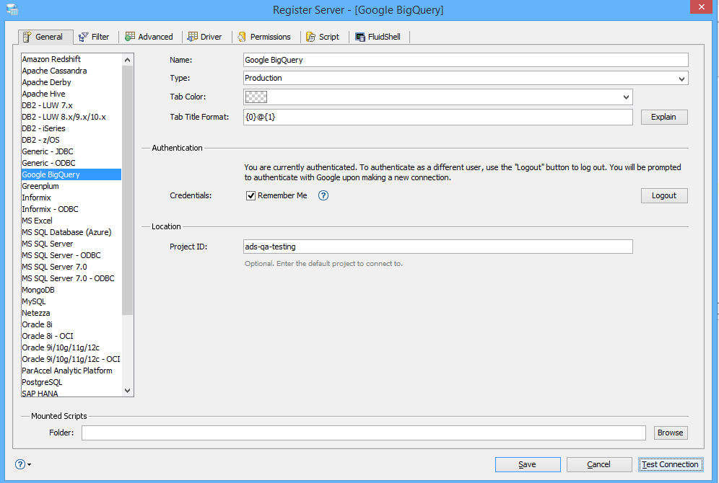
Task: Click the server list scroll down arrow
Action: tap(128, 391)
